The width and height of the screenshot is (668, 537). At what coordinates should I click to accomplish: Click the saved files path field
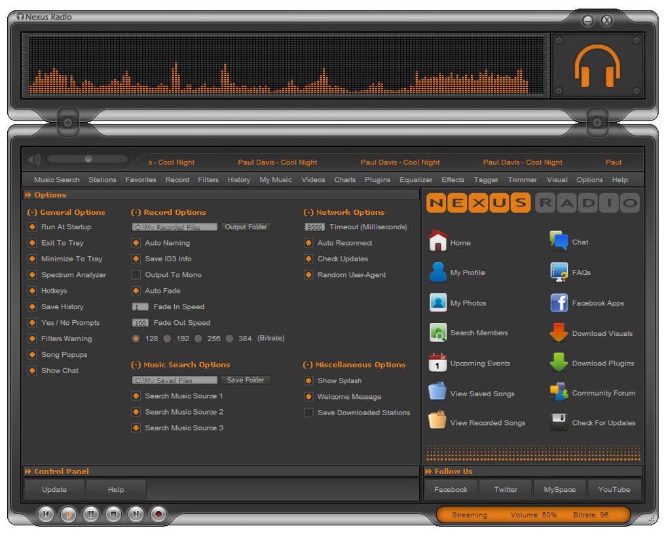click(175, 380)
